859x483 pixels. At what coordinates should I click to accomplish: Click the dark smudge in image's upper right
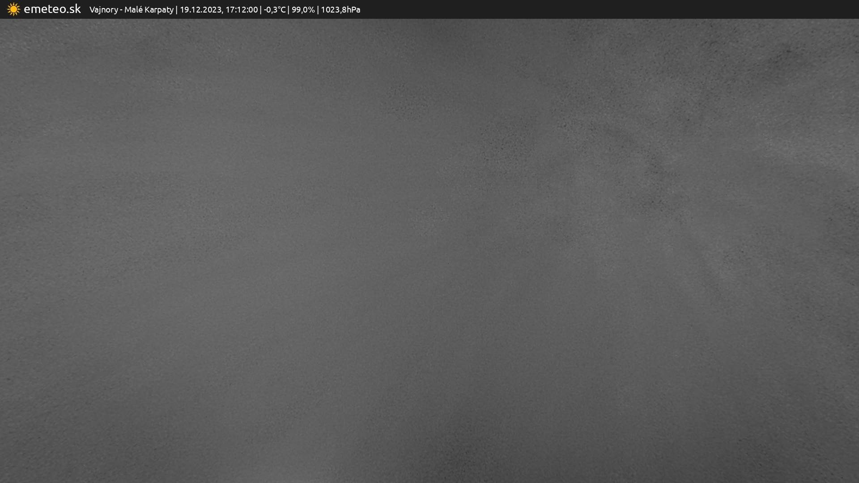pos(787,54)
